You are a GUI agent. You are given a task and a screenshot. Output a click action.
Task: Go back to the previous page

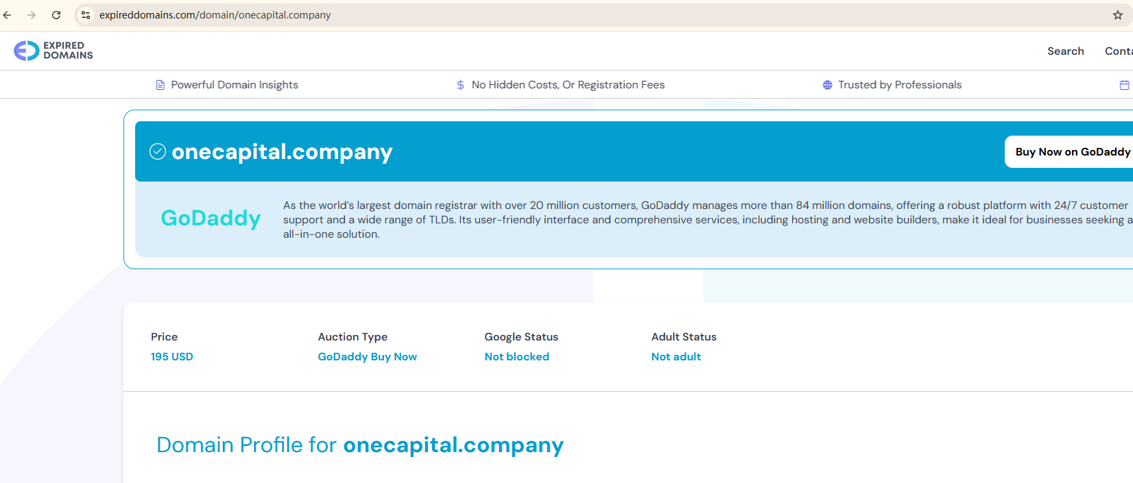[x=8, y=15]
